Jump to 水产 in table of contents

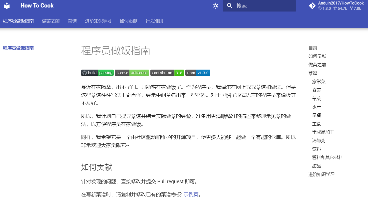click(317, 107)
